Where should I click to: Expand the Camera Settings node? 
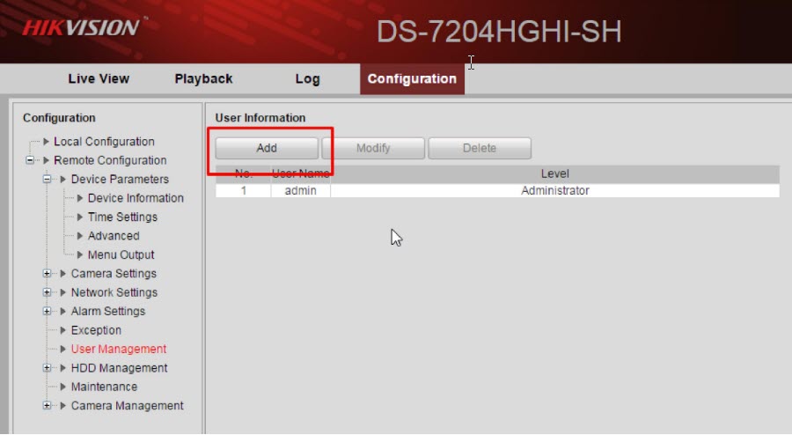pyautogui.click(x=48, y=274)
